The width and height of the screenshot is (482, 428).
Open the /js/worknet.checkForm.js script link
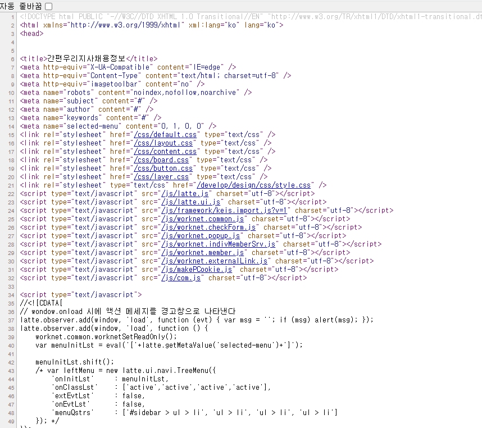point(208,227)
